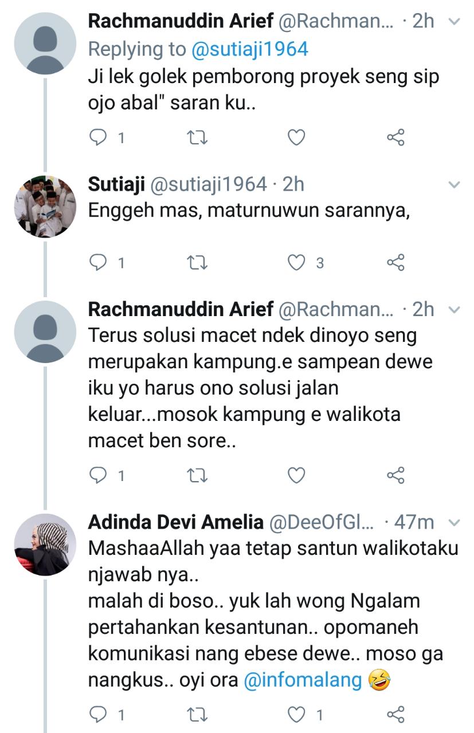The width and height of the screenshot is (474, 733).
Task: Open options menu for first Rachmanuddin tweet
Action: tap(454, 22)
